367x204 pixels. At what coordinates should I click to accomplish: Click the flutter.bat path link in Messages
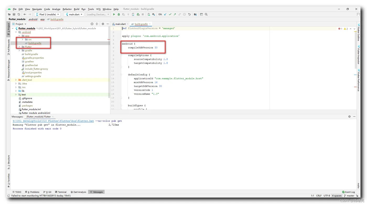tap(53, 121)
